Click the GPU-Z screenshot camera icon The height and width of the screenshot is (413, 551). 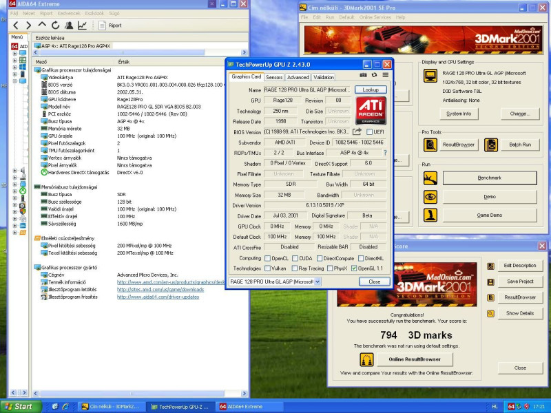coord(363,75)
